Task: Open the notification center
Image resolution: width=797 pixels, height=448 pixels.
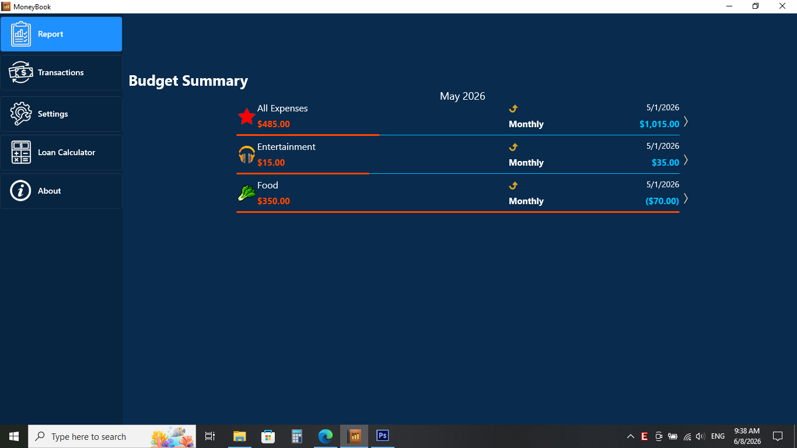Action: coord(778,436)
